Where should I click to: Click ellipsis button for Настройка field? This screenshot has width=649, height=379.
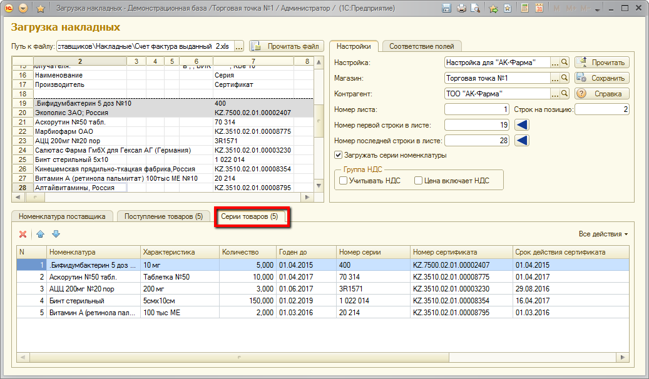(x=554, y=63)
